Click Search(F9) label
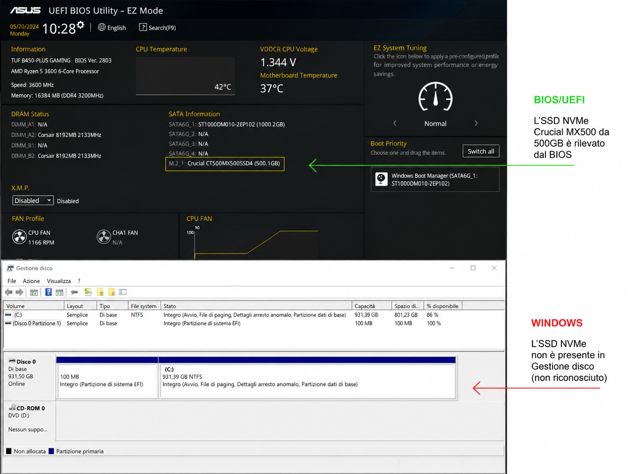632x474 pixels. coord(162,27)
